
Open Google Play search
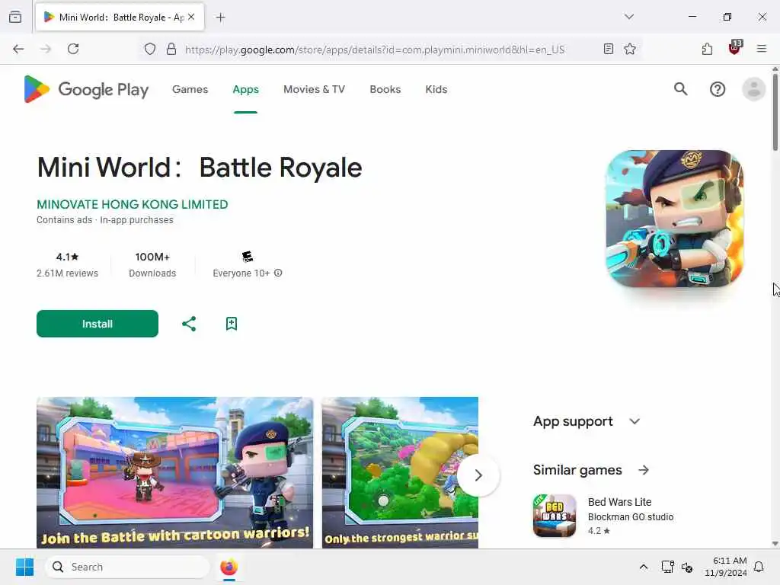(680, 89)
